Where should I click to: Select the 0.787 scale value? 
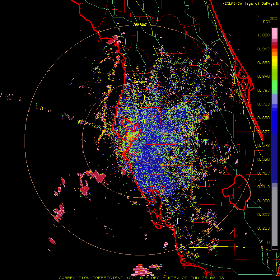(264, 90)
